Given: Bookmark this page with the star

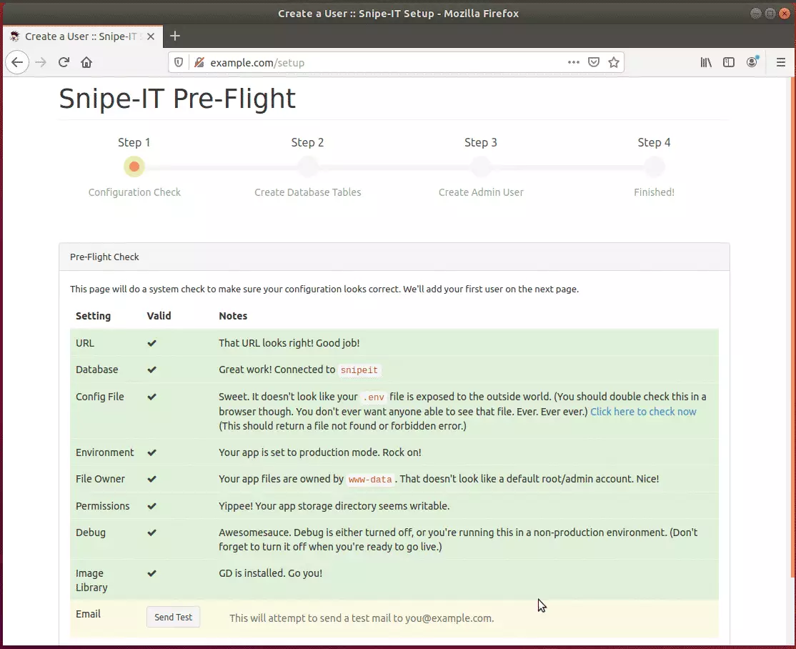Looking at the screenshot, I should point(614,62).
